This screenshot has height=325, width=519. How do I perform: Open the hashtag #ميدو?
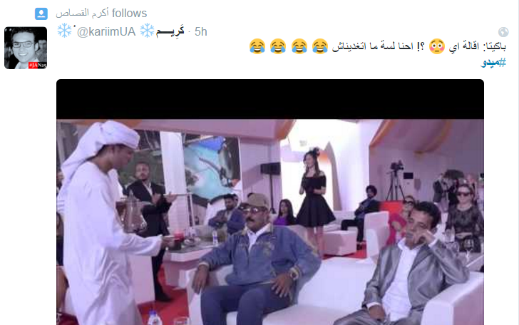tap(493, 62)
